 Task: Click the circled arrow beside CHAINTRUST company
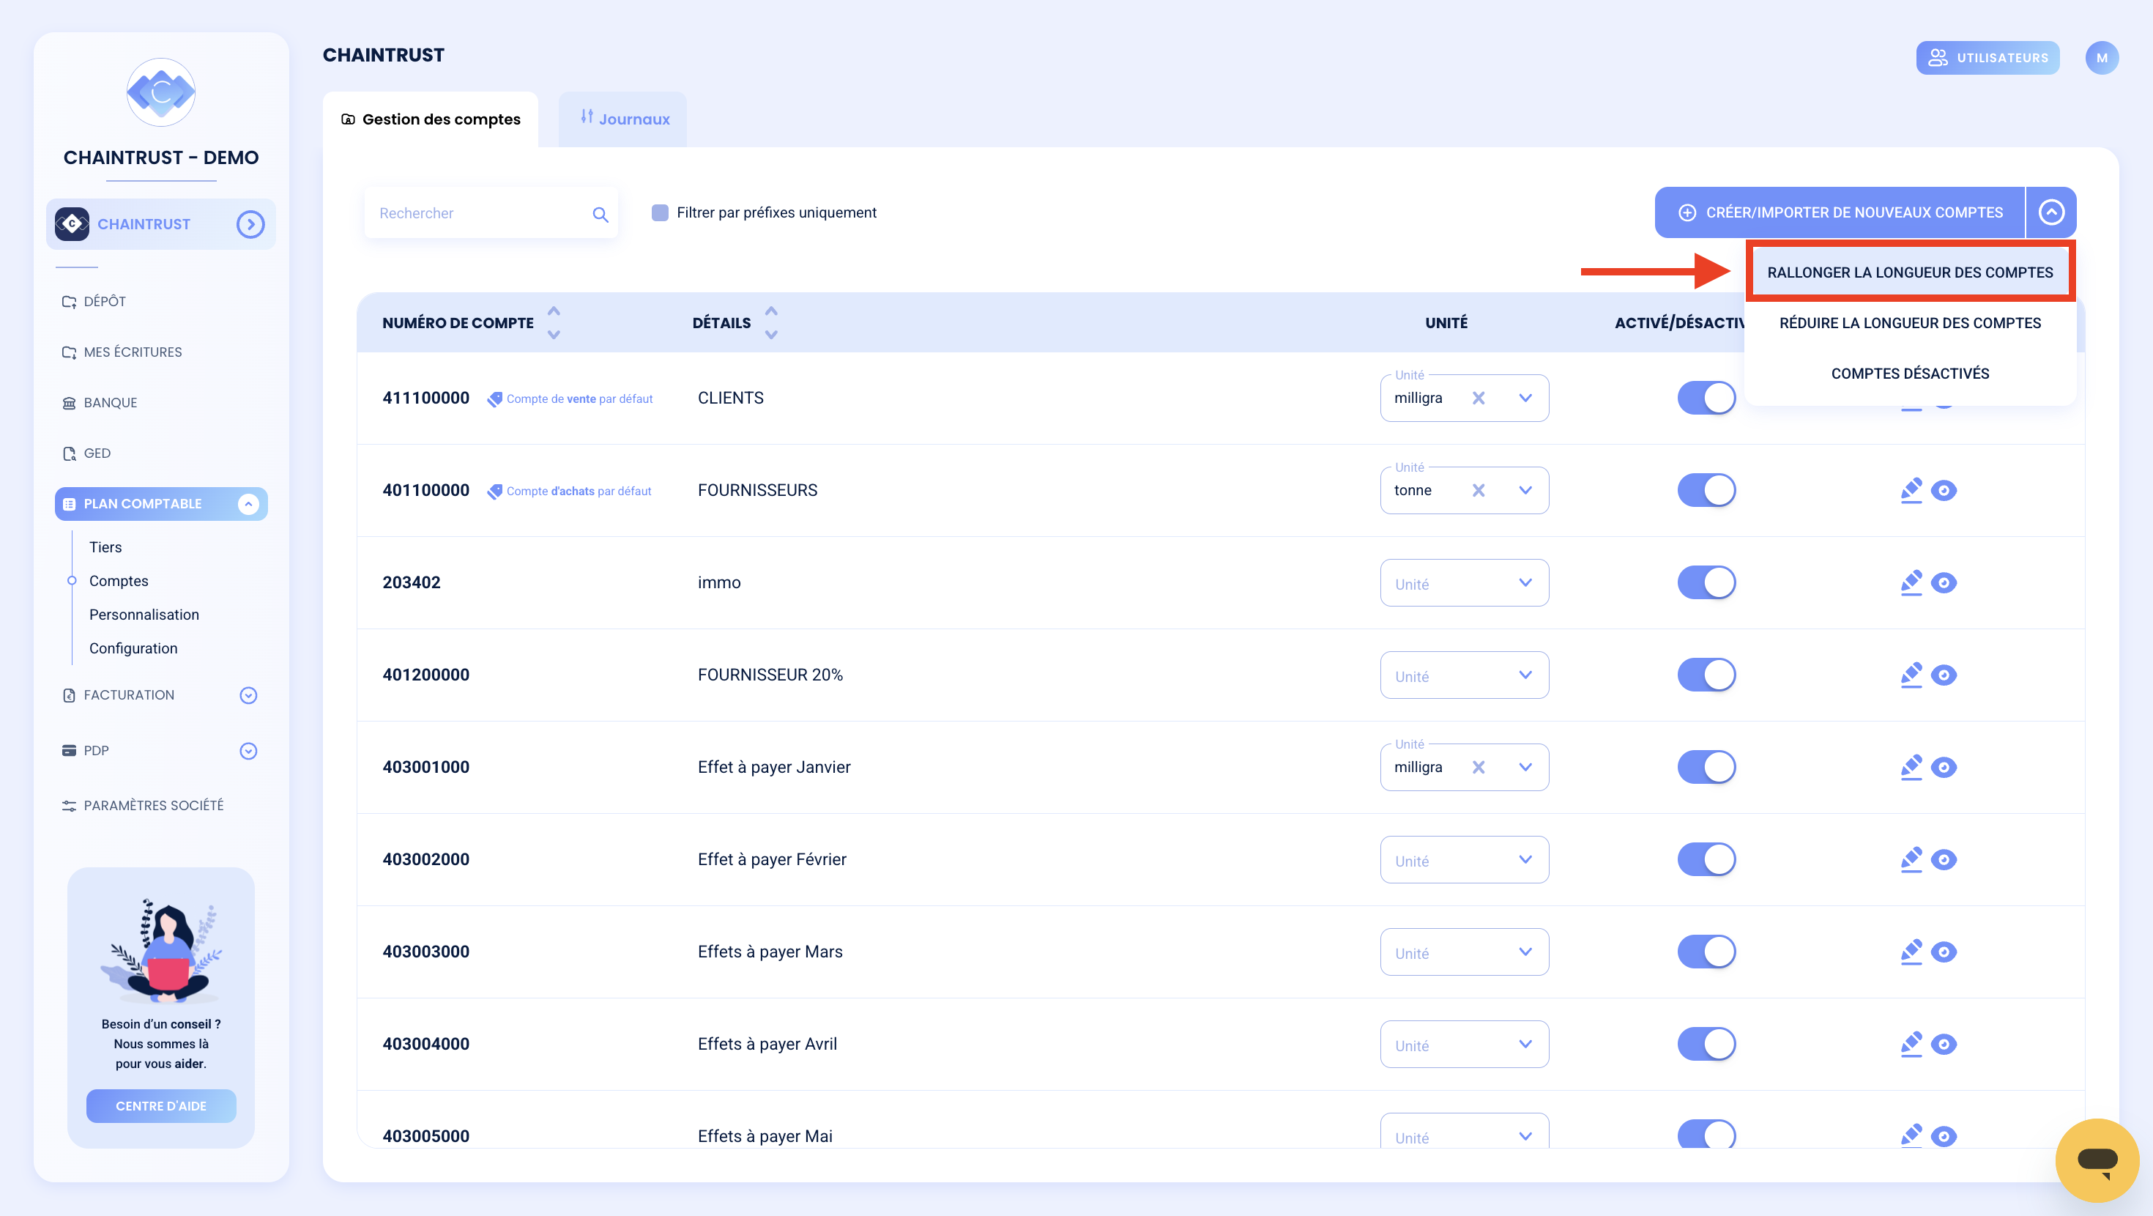pos(250,224)
